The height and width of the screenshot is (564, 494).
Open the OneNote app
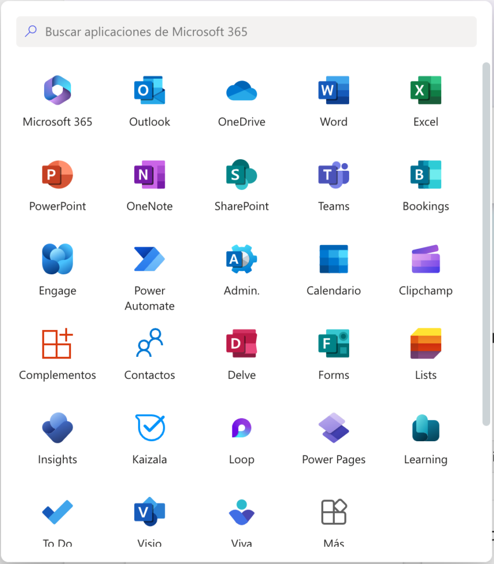click(x=150, y=175)
